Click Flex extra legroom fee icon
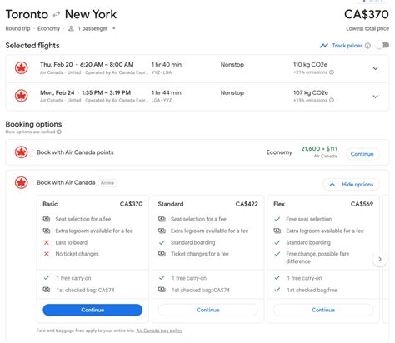Viewport: 395px width, 343px height. [x=277, y=231]
